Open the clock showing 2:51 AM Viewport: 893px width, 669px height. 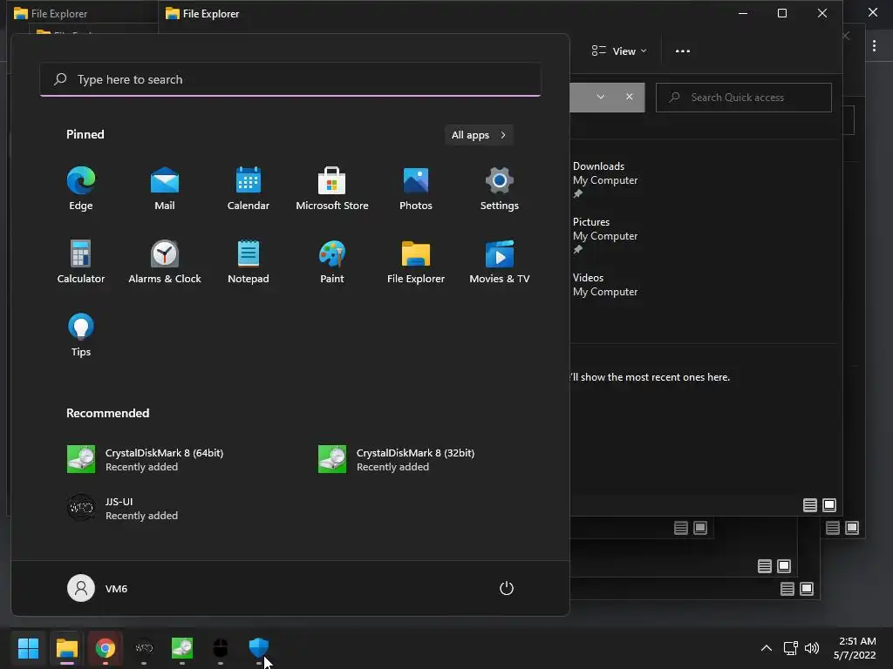[855, 648]
